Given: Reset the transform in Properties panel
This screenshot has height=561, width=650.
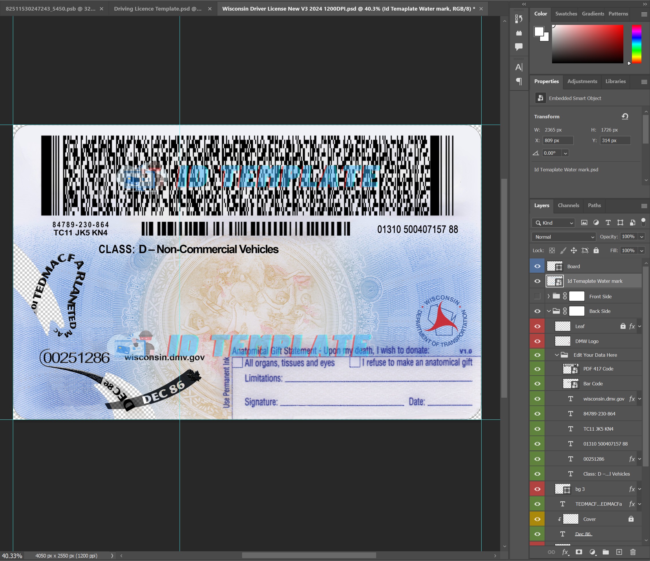Looking at the screenshot, I should click(x=625, y=116).
